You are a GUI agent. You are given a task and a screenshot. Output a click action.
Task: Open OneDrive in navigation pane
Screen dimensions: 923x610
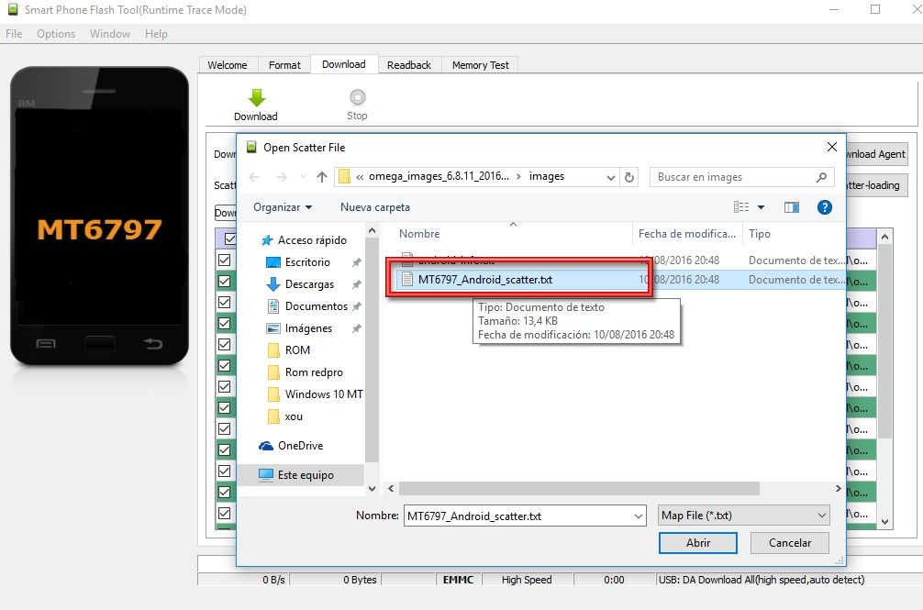tap(300, 446)
